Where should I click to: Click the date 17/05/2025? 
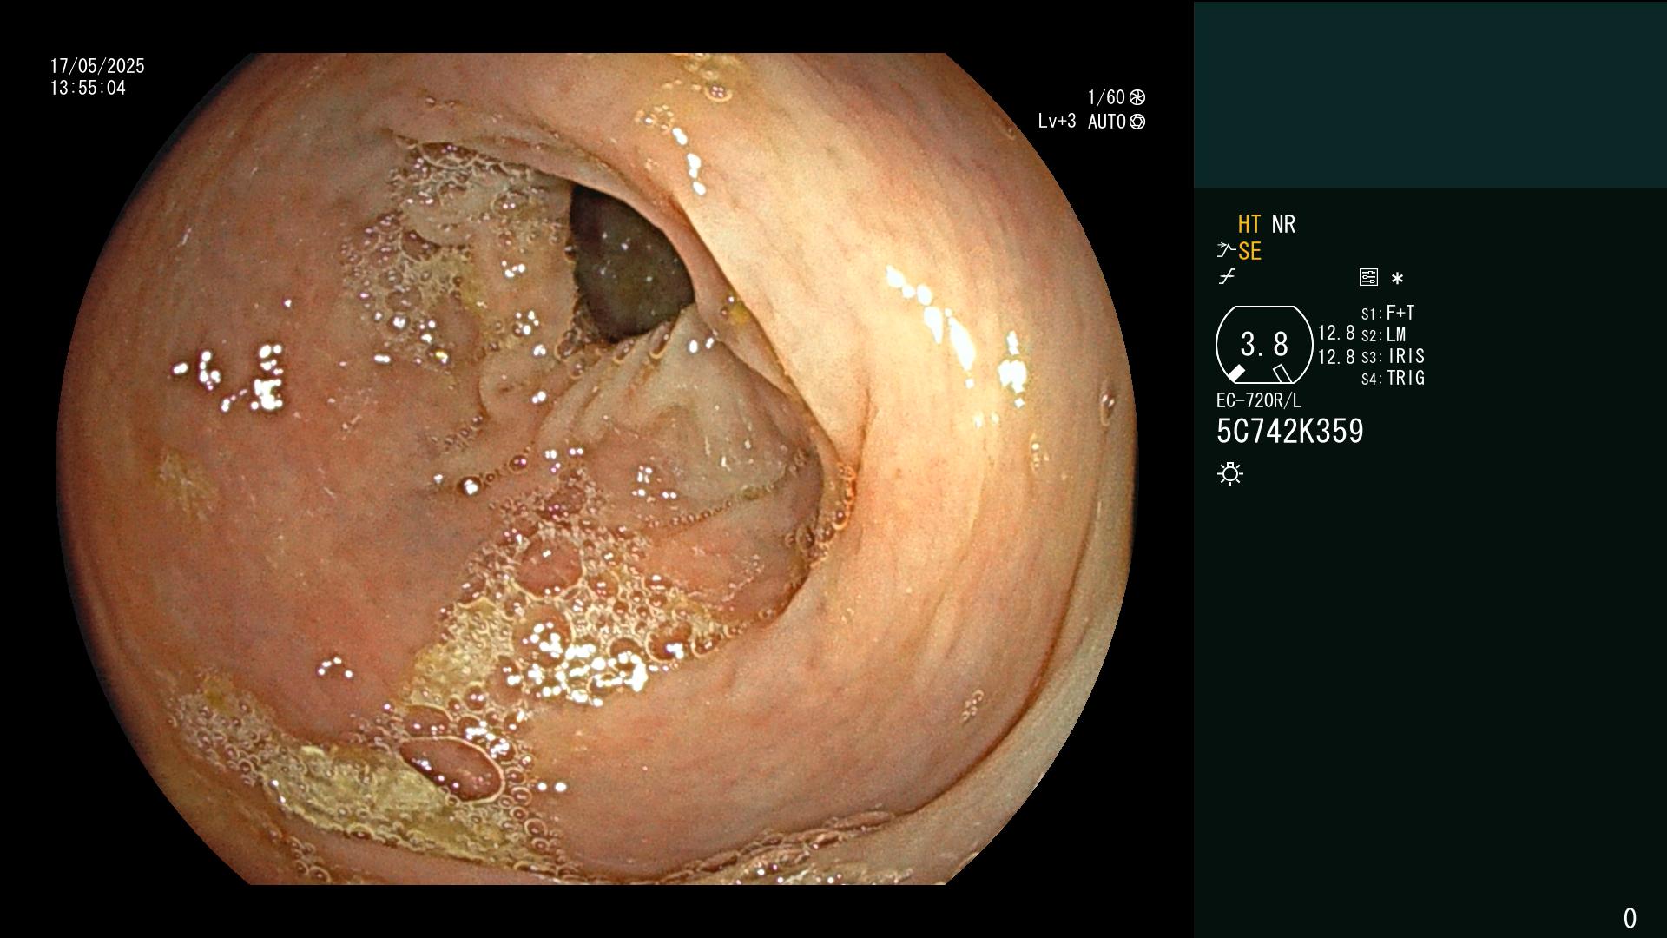click(x=97, y=67)
